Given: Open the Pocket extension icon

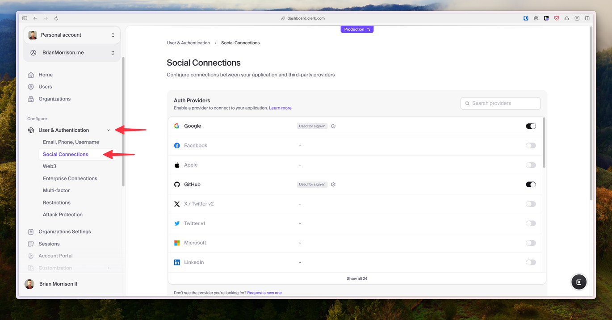Looking at the screenshot, I should [557, 18].
